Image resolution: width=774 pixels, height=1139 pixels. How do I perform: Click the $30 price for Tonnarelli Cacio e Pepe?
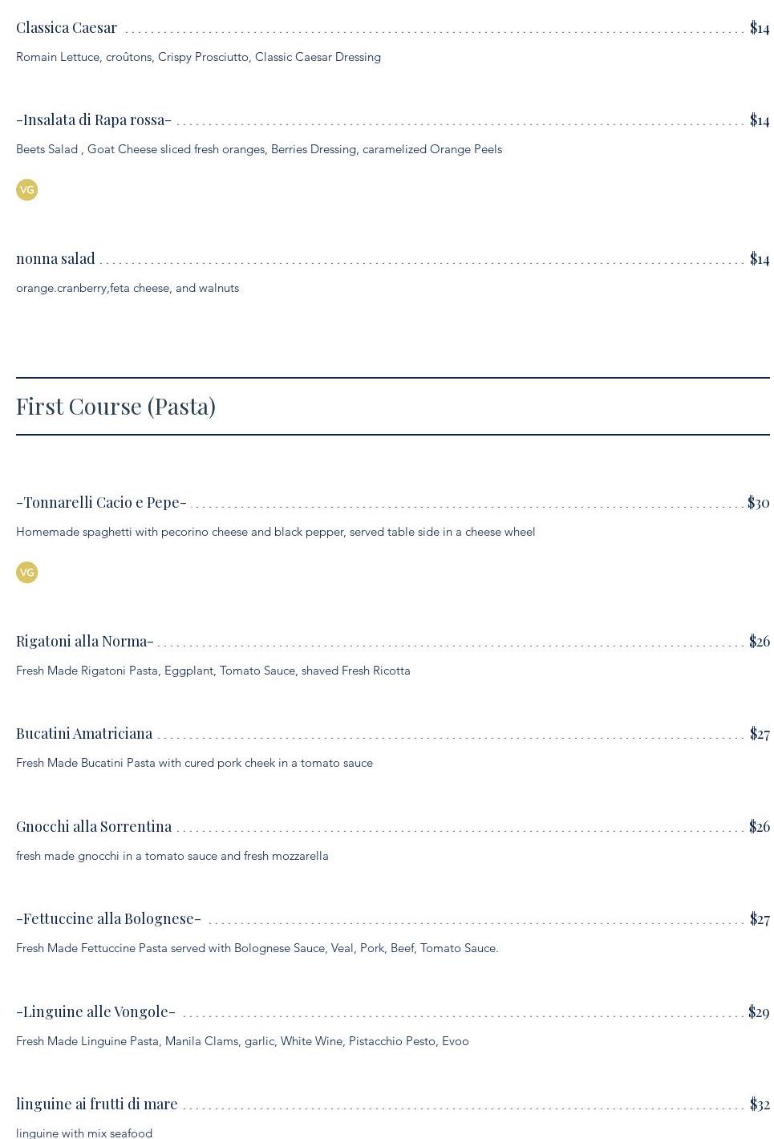[758, 503]
